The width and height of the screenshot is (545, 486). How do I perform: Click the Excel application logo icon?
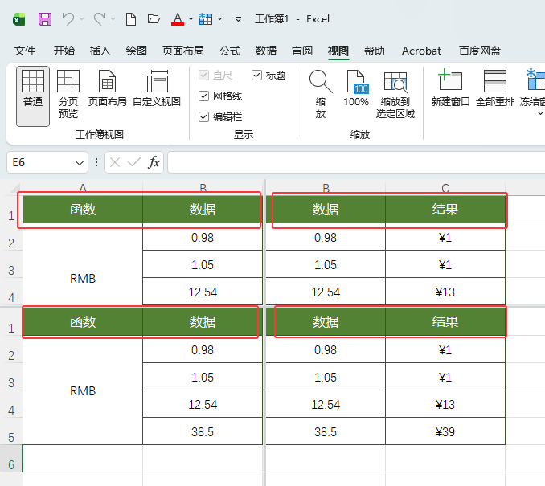18,19
